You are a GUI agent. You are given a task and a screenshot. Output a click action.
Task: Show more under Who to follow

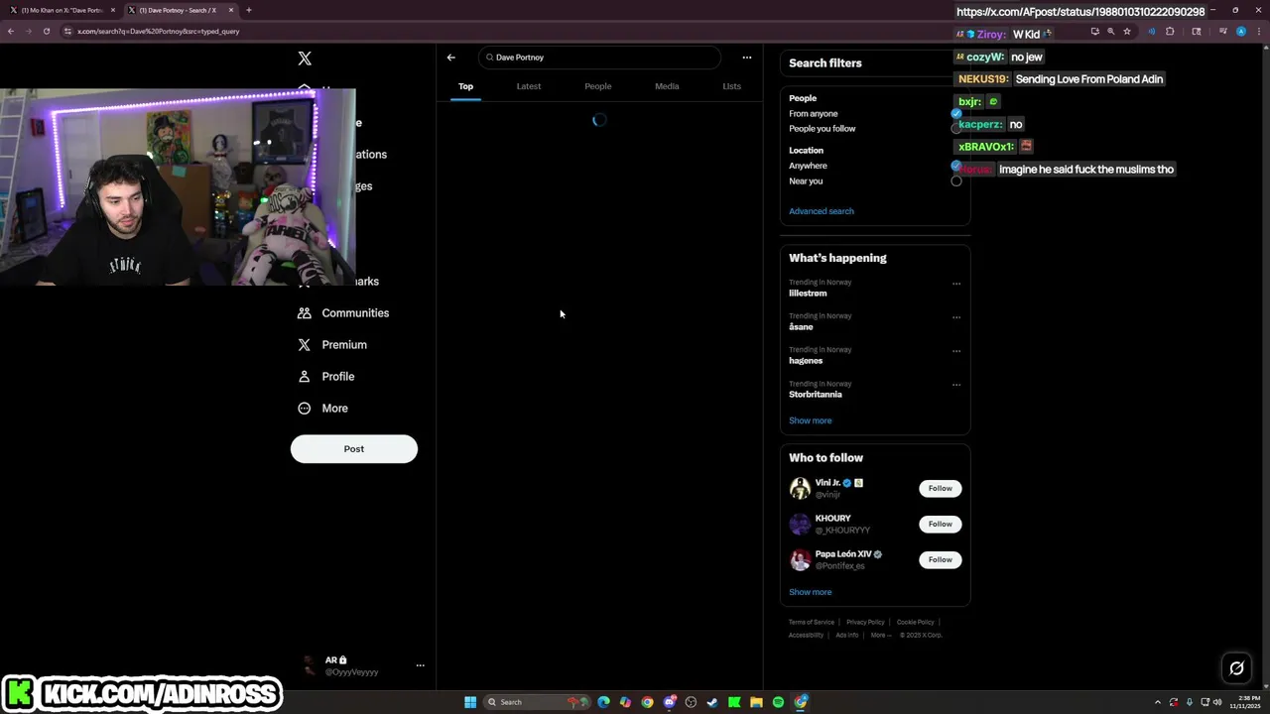[811, 592]
